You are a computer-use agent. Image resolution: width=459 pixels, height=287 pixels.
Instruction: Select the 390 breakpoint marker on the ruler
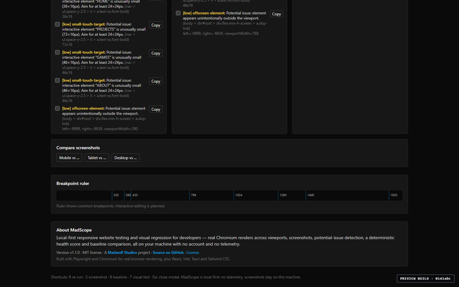coord(128,195)
